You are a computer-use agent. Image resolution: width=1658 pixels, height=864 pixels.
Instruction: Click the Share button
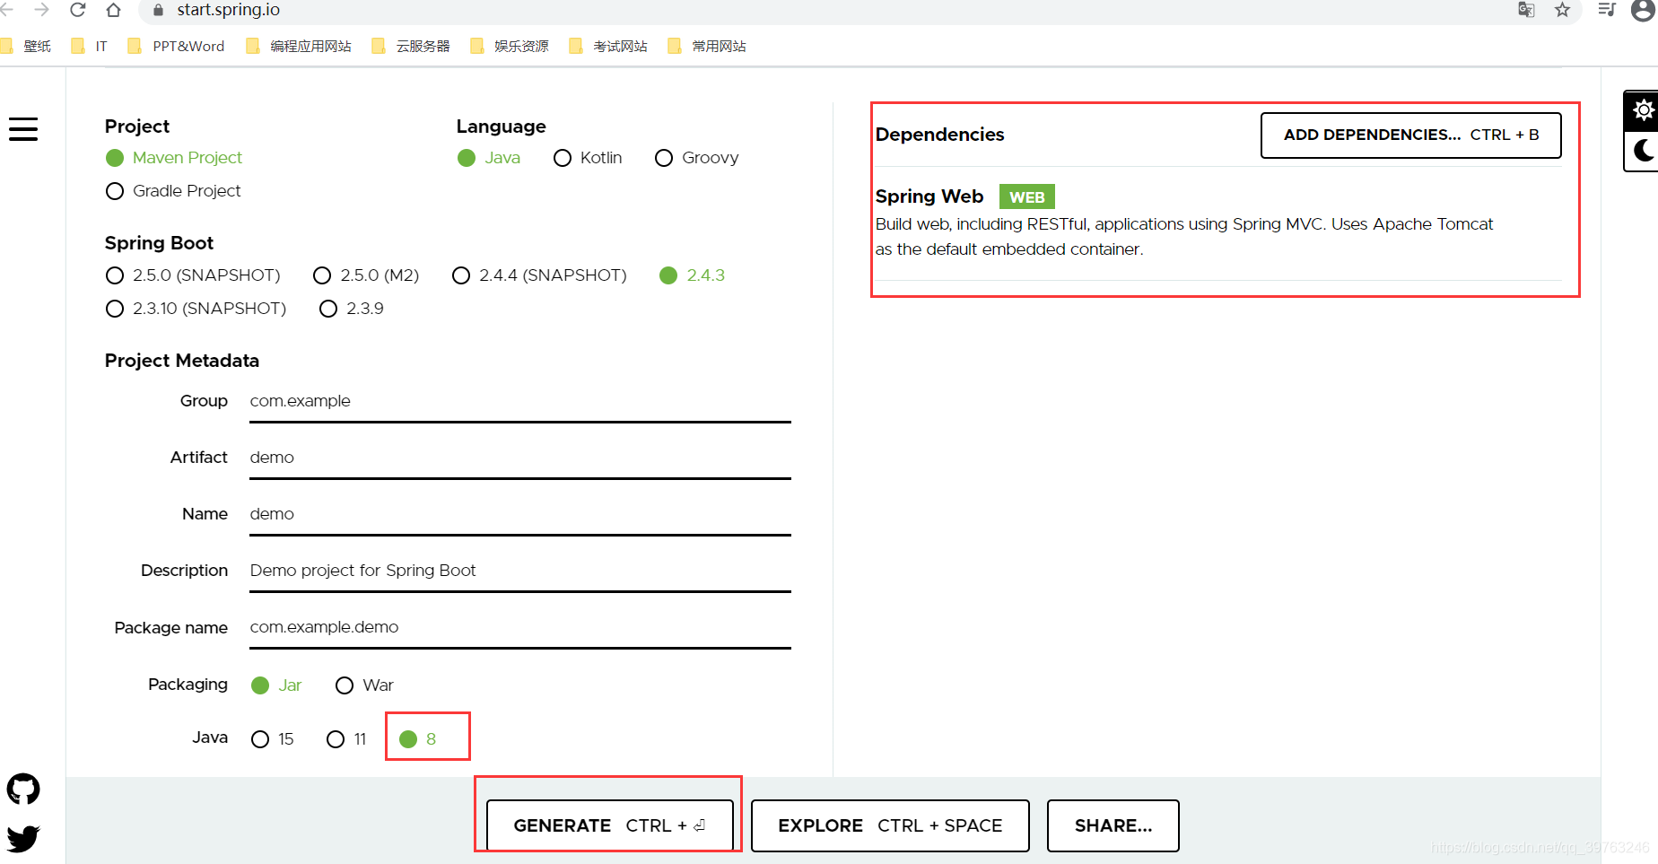point(1113,825)
